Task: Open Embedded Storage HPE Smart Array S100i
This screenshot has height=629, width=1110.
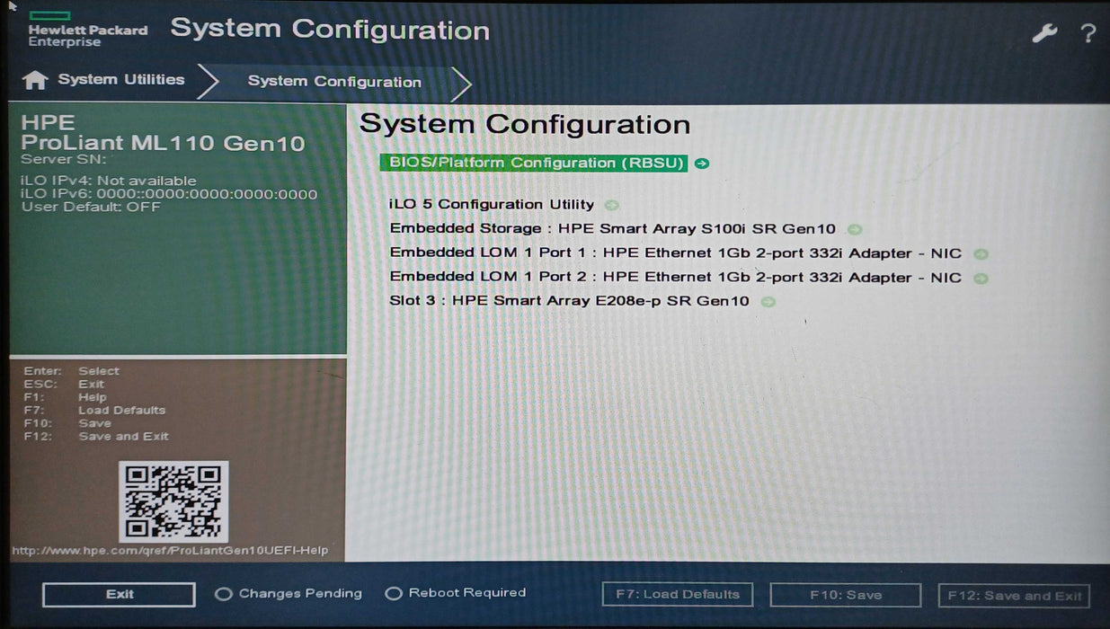Action: (x=612, y=229)
